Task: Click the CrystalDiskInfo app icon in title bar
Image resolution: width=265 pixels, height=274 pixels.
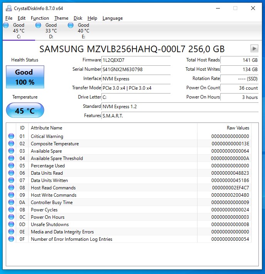Action: [x=9, y=8]
